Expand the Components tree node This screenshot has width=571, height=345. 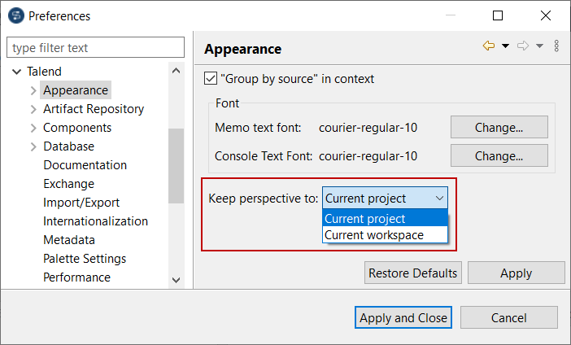[33, 128]
